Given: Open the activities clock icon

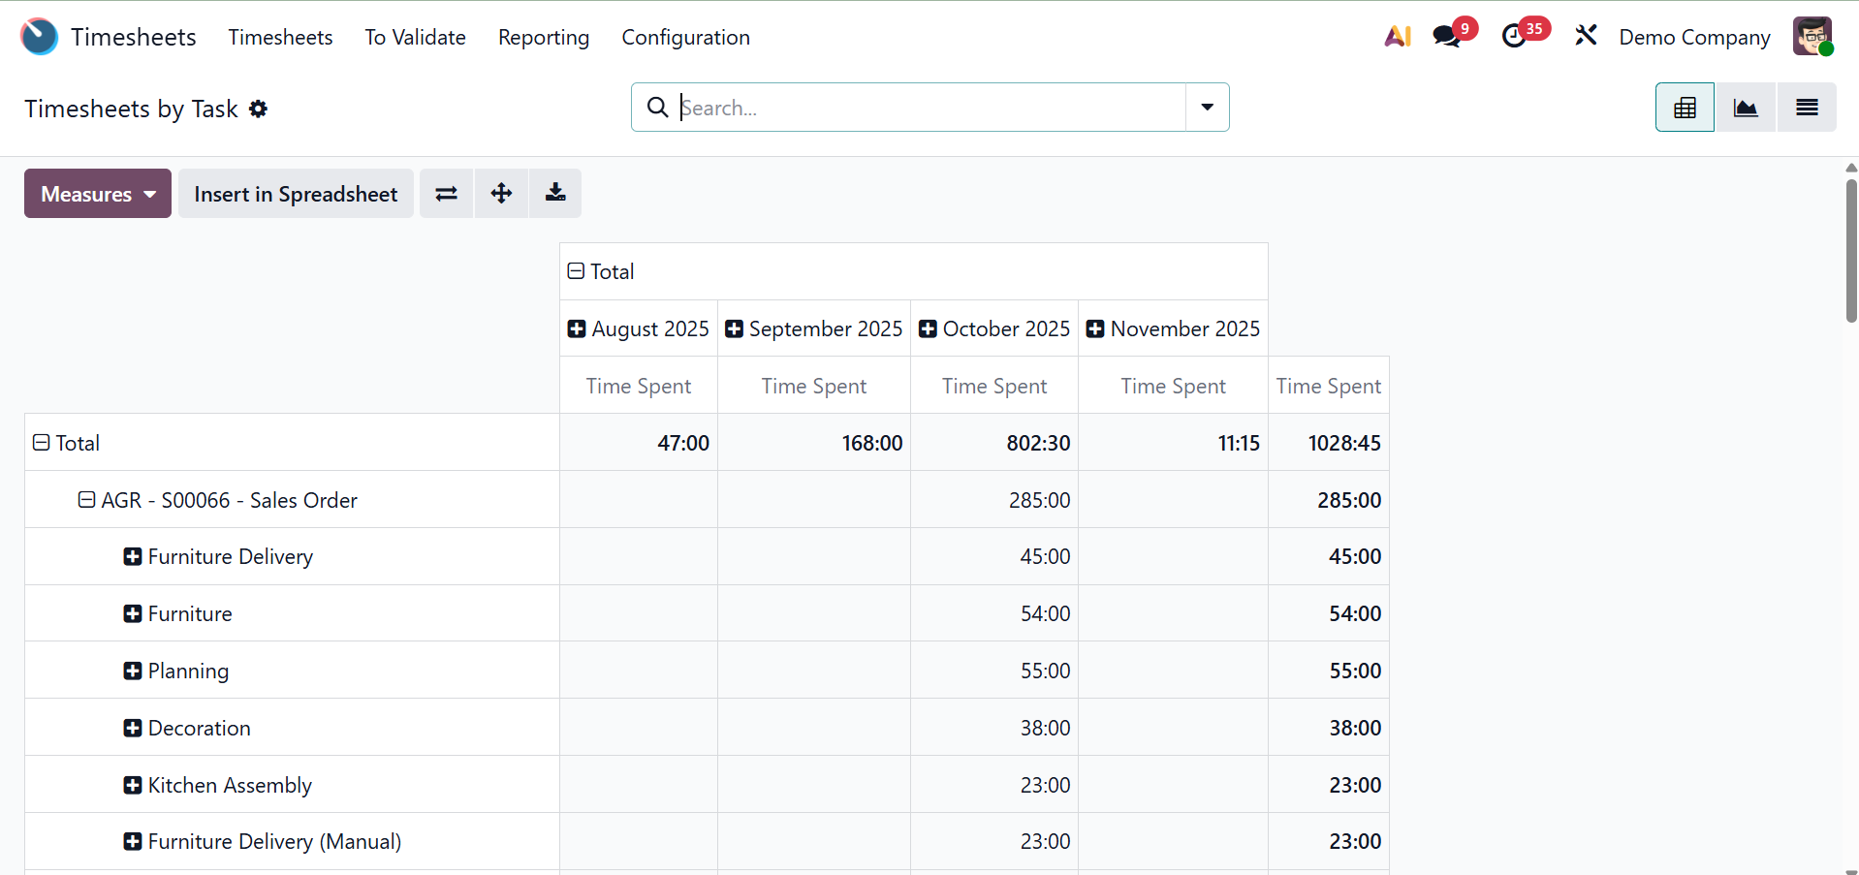Looking at the screenshot, I should click(1514, 37).
